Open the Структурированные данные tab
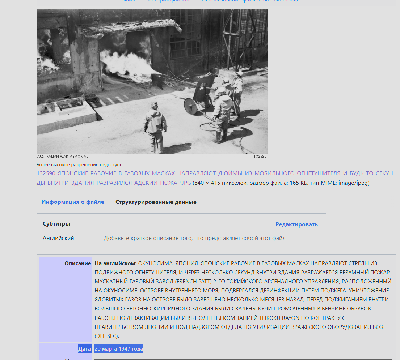 (156, 202)
